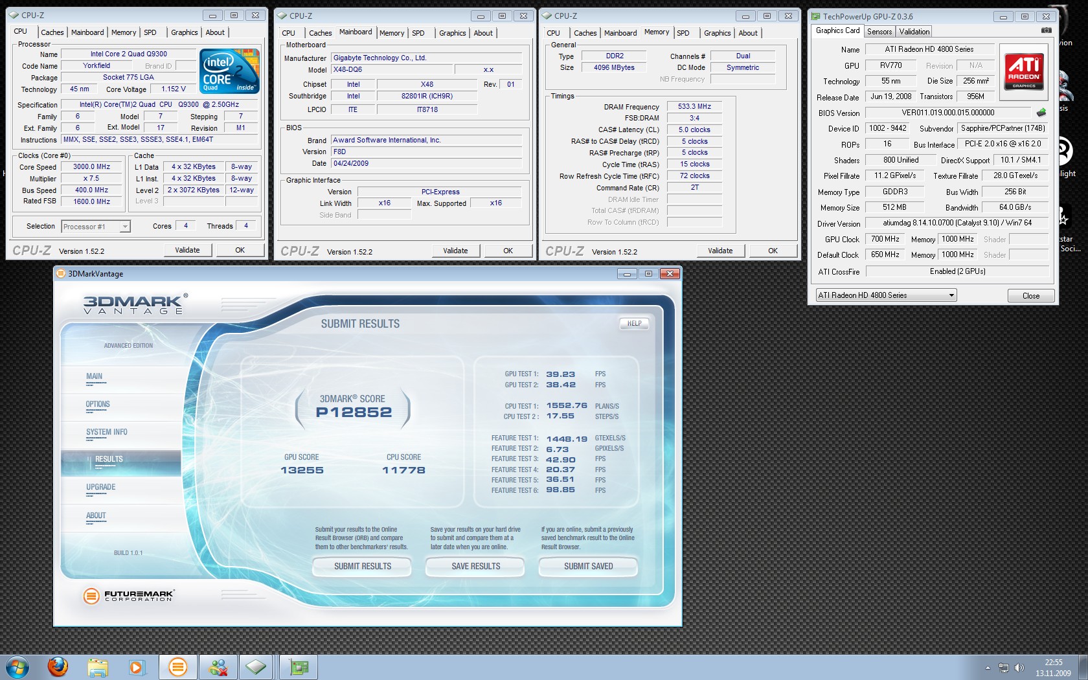This screenshot has width=1088, height=680.
Task: Select the GPU-Z taskbar button
Action: [299, 667]
